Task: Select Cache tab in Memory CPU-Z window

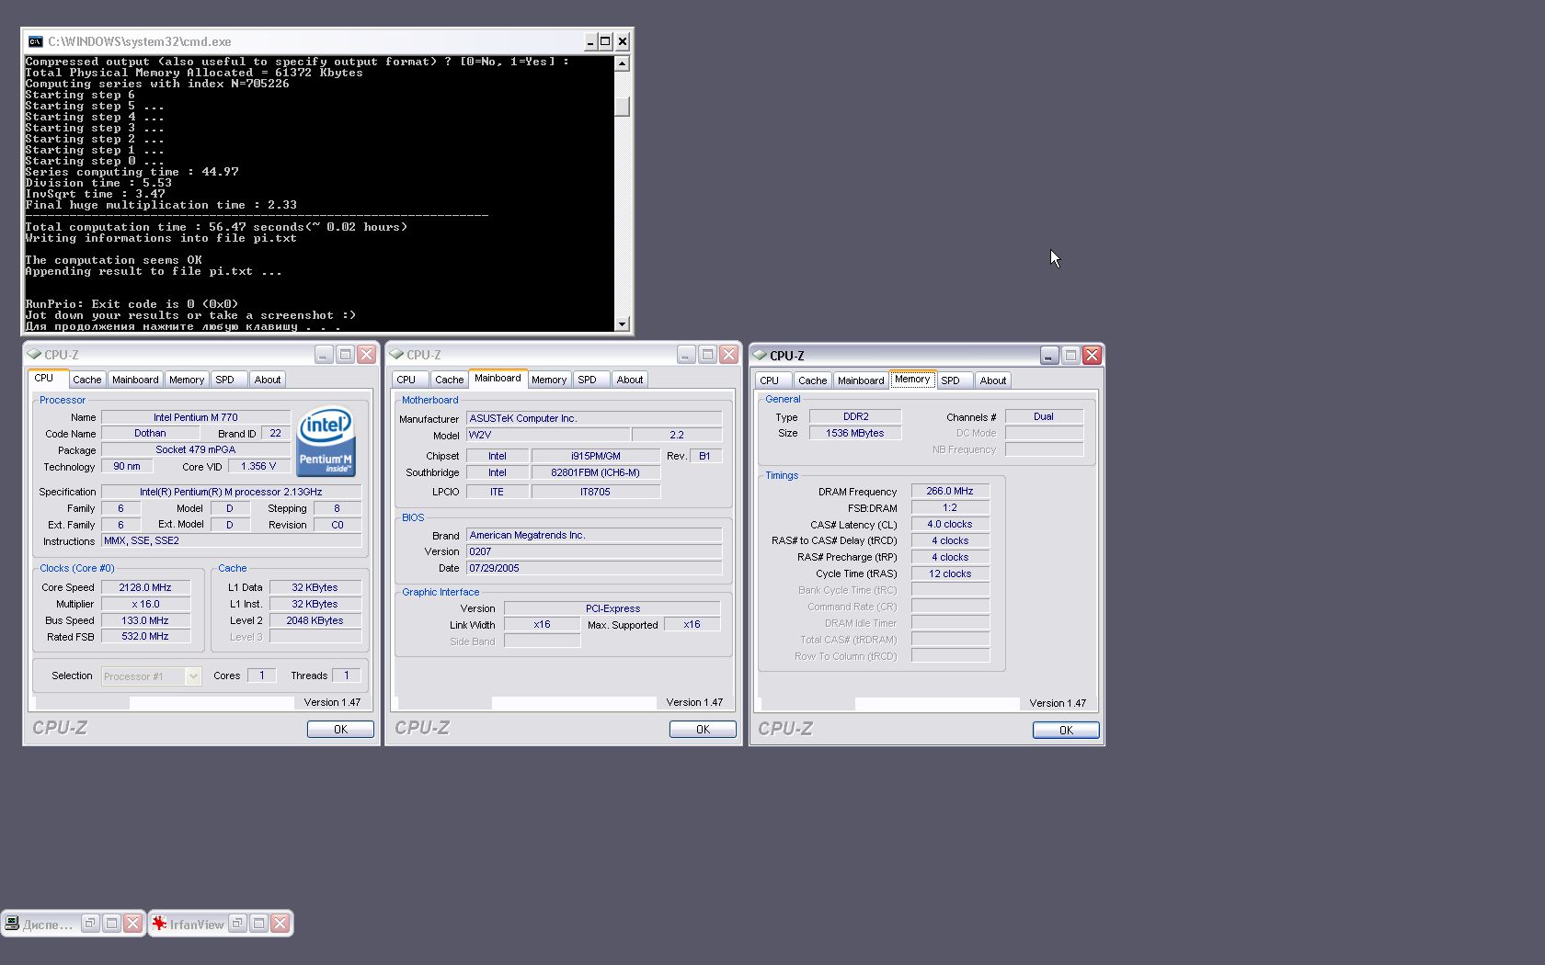Action: [x=813, y=380]
